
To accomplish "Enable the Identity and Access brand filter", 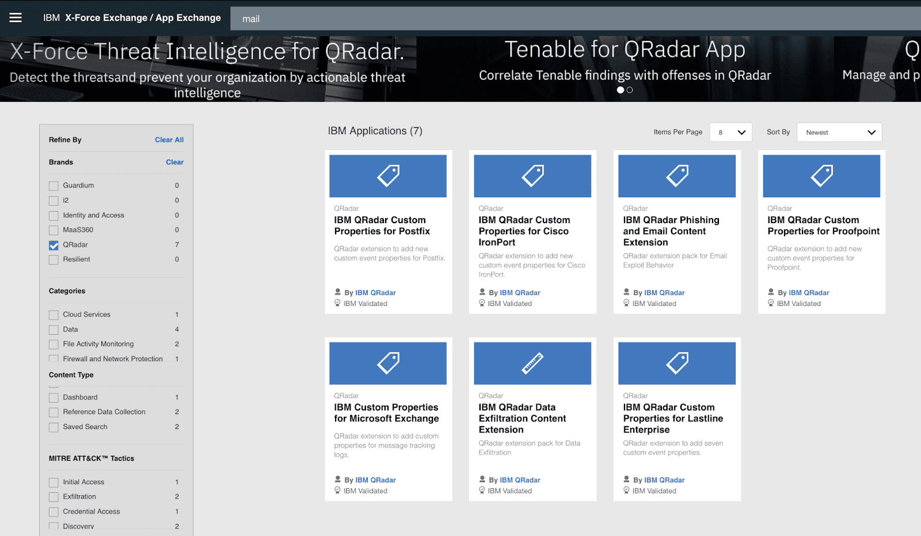I will [x=54, y=216].
